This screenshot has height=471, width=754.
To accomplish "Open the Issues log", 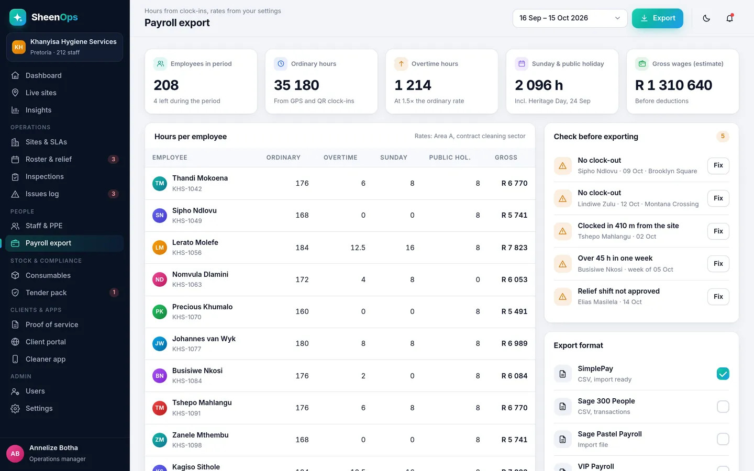I will (x=64, y=194).
